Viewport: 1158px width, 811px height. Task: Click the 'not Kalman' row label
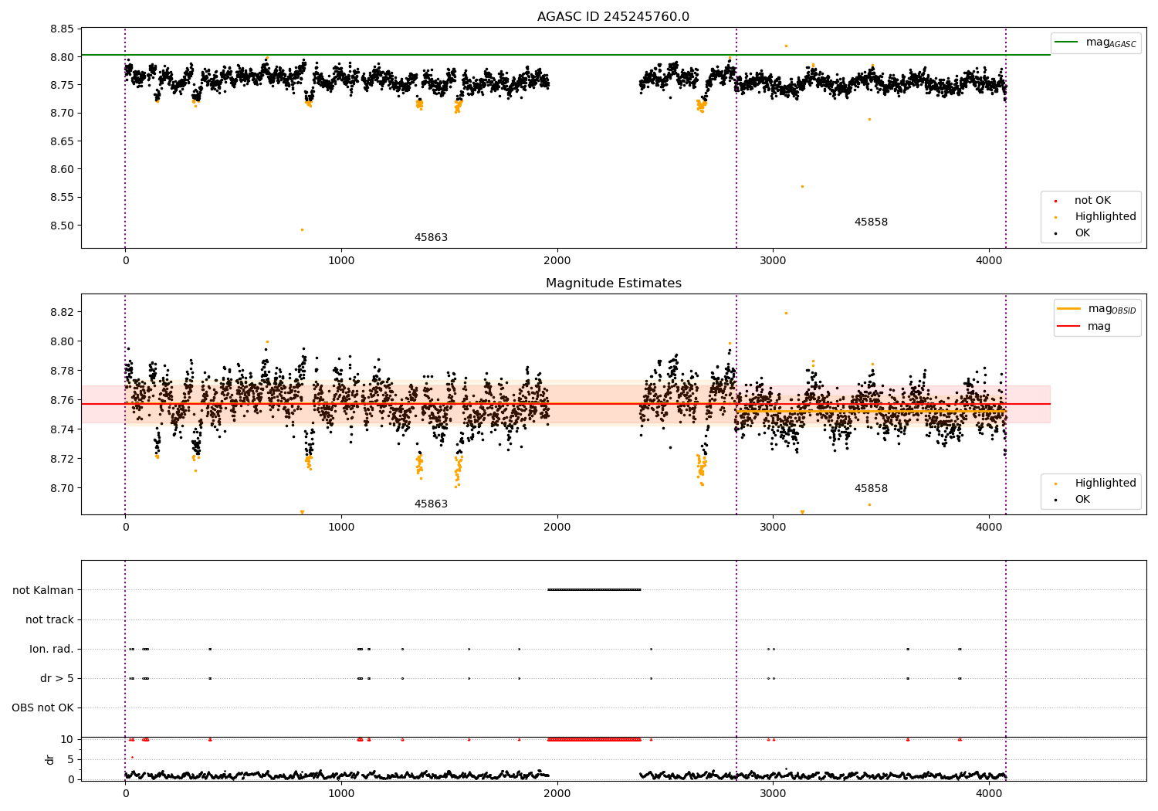[x=43, y=591]
